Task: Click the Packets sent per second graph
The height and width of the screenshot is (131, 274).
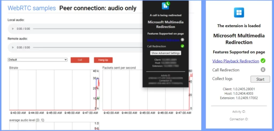Action: point(148,90)
